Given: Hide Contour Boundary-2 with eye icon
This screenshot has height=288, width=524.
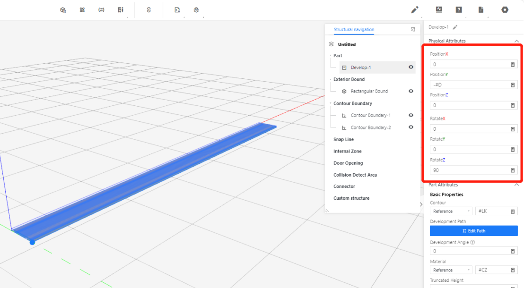Looking at the screenshot, I should click(x=411, y=127).
